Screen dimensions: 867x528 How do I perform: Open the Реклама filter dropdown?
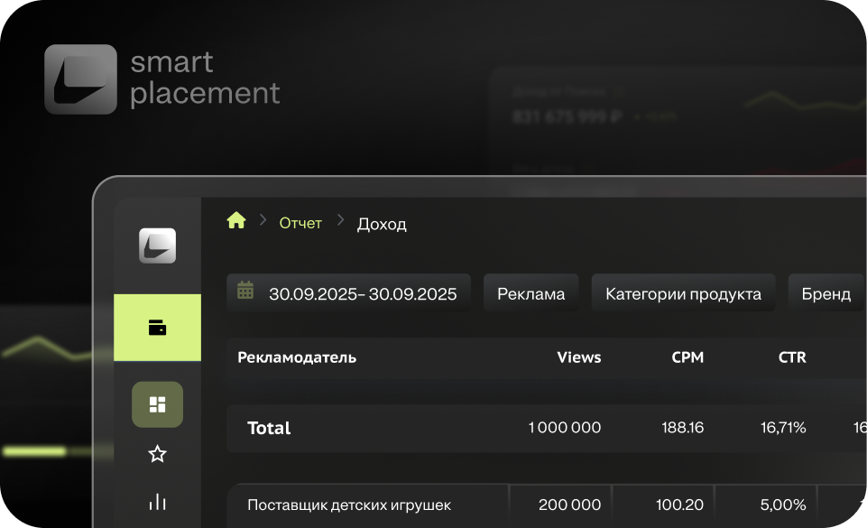coord(531,292)
